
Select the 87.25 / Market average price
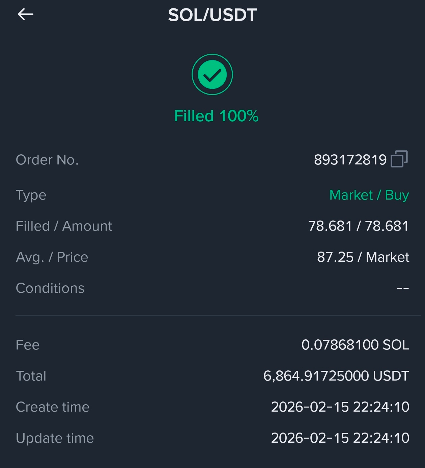363,257
